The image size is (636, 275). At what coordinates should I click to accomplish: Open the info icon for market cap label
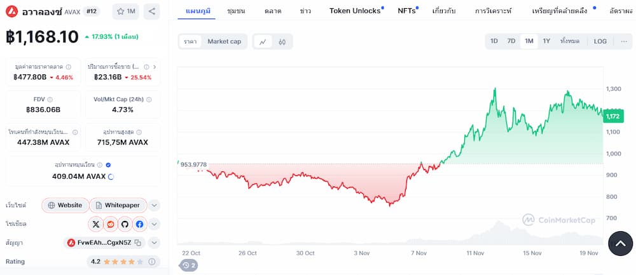tap(69, 67)
